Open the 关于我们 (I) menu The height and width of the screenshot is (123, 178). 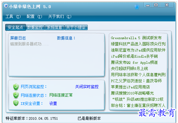(60, 17)
